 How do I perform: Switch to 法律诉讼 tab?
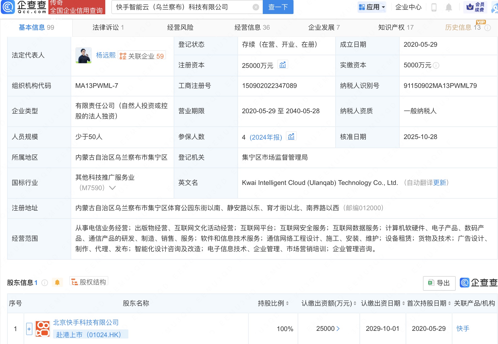[x=108, y=27]
